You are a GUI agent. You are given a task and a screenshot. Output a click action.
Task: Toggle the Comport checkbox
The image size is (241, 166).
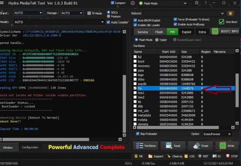pos(112,3)
